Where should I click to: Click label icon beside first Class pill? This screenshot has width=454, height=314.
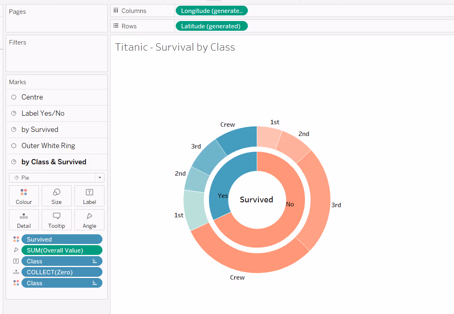point(16,261)
